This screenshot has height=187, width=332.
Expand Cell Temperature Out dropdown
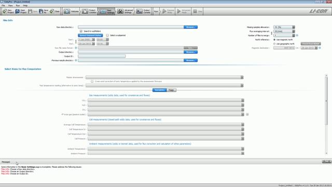243,134
